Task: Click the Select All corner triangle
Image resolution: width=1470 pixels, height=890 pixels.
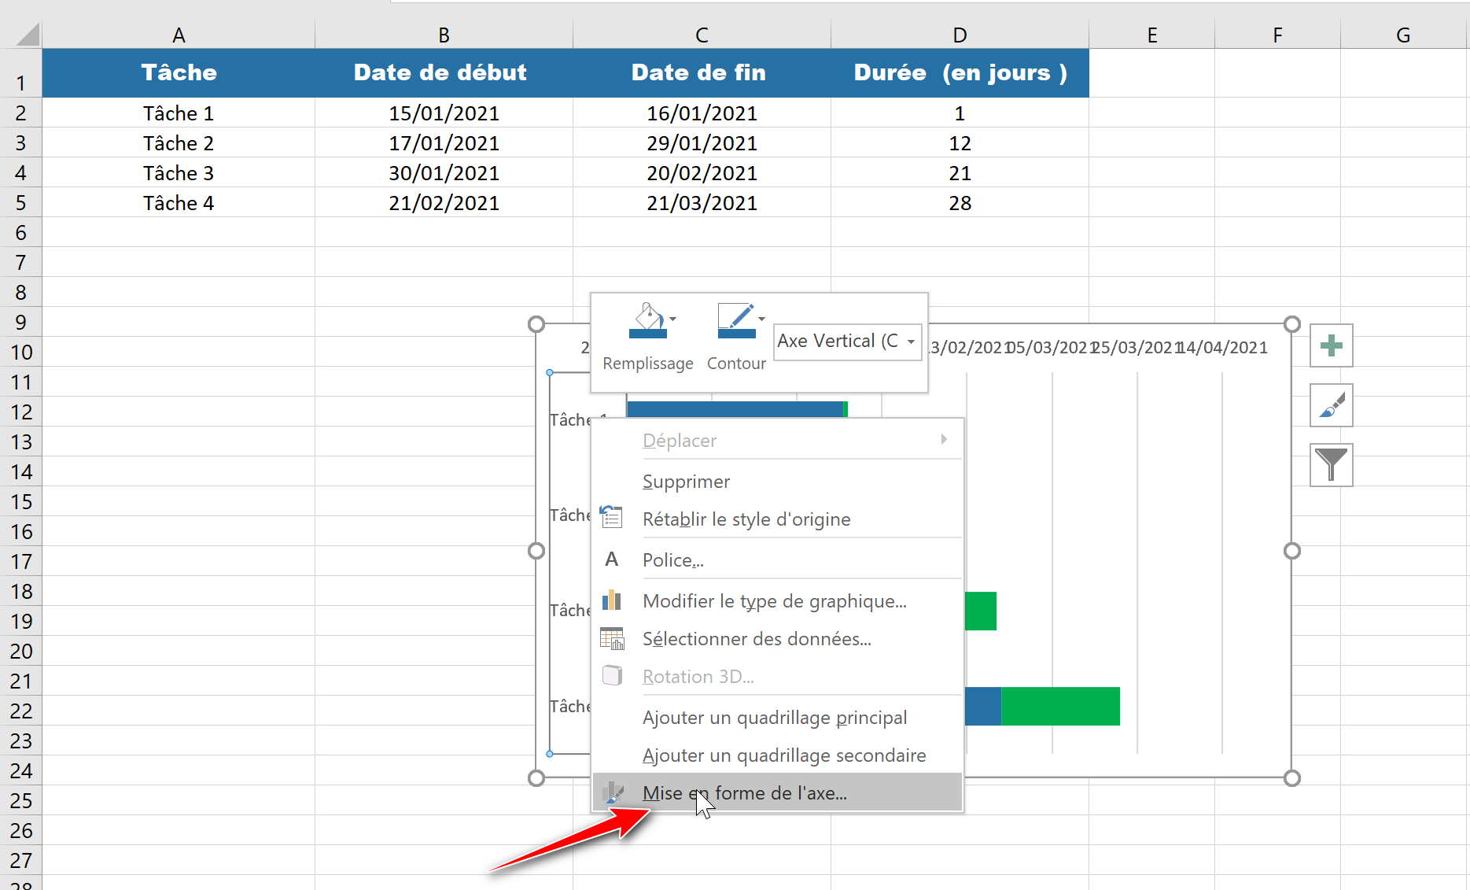Action: point(28,35)
